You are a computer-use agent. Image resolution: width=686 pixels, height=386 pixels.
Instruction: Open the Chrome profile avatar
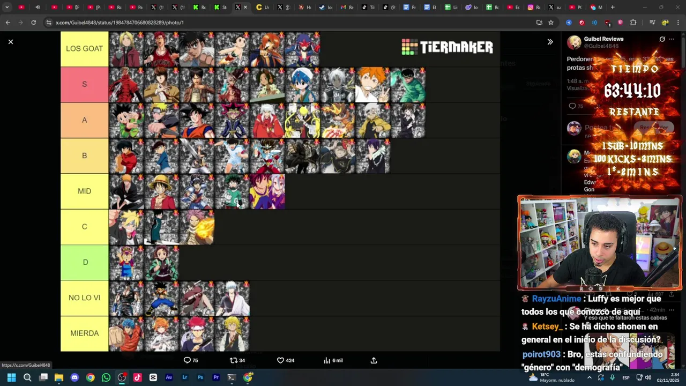(x=665, y=23)
